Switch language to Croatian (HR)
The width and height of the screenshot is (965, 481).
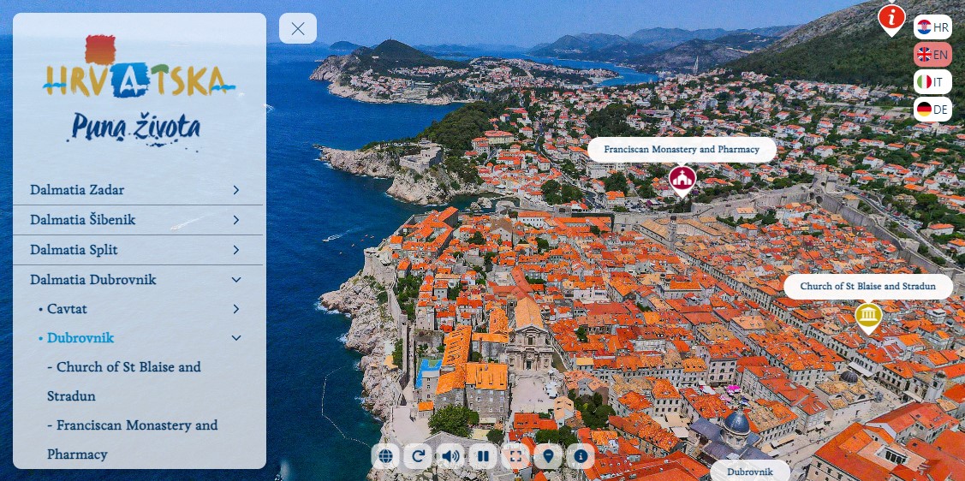tap(932, 27)
